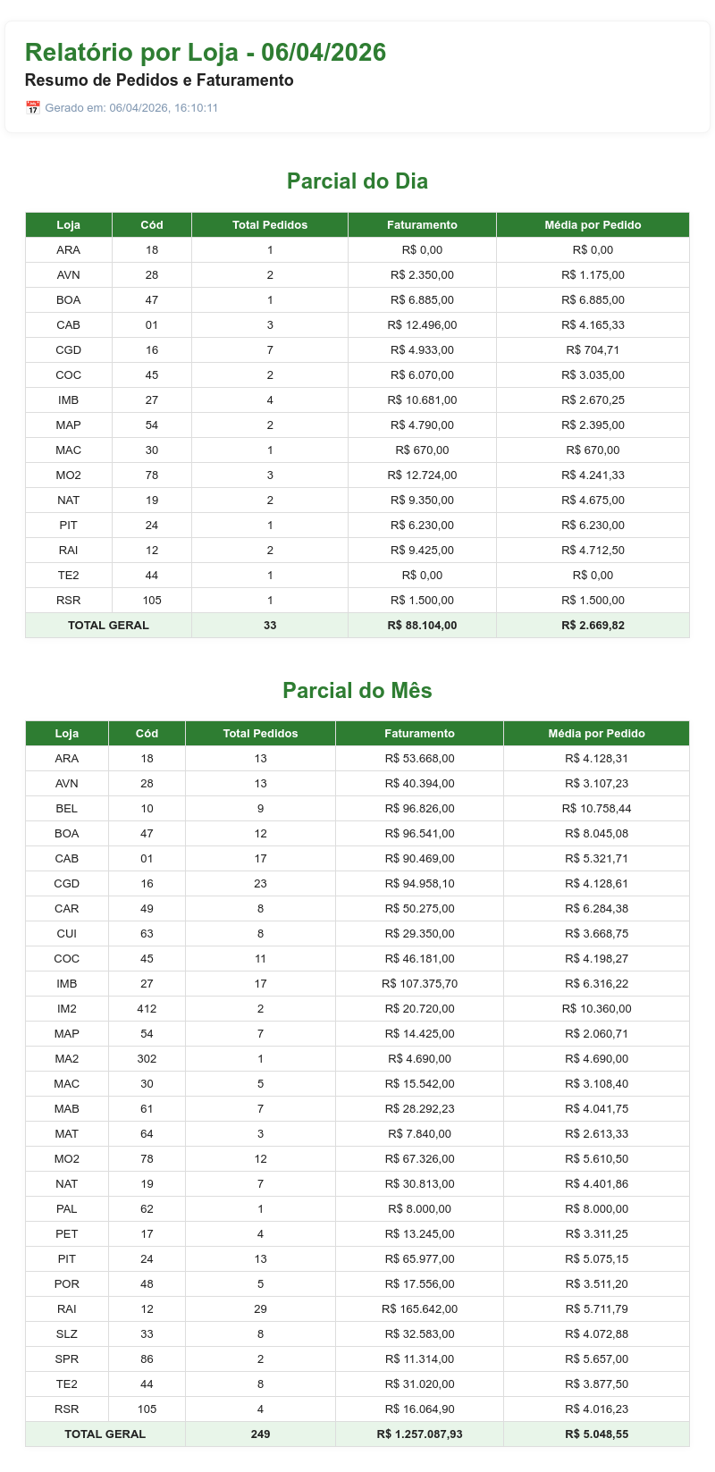
Task: Select the Faturamento header in Parcial do Dia
Action: 422,225
